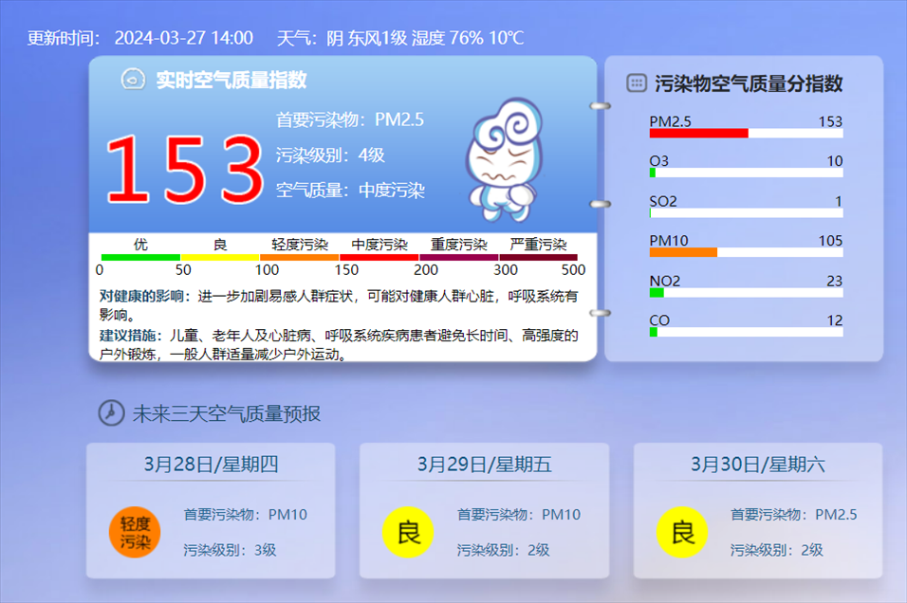Click the 未来三天空气质量预报 section title
907x603 pixels.
[x=226, y=414]
